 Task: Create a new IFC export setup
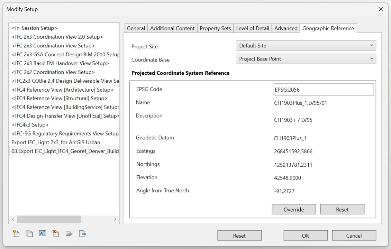(16, 234)
